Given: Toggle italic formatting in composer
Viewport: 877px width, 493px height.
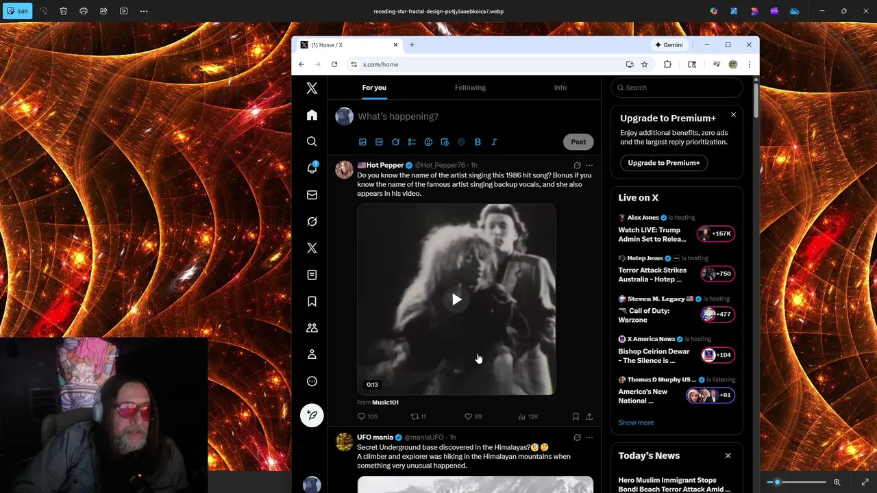Looking at the screenshot, I should point(494,142).
